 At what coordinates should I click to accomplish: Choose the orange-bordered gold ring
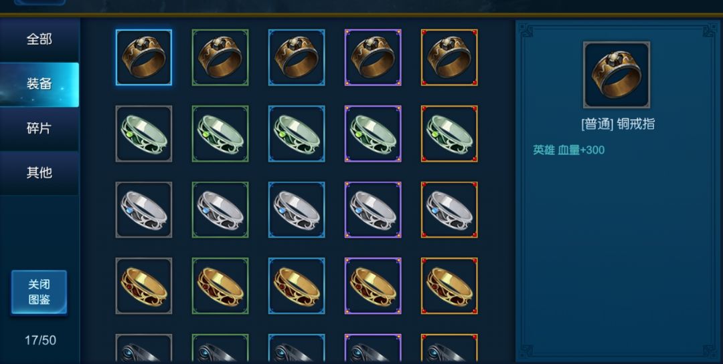(449, 286)
